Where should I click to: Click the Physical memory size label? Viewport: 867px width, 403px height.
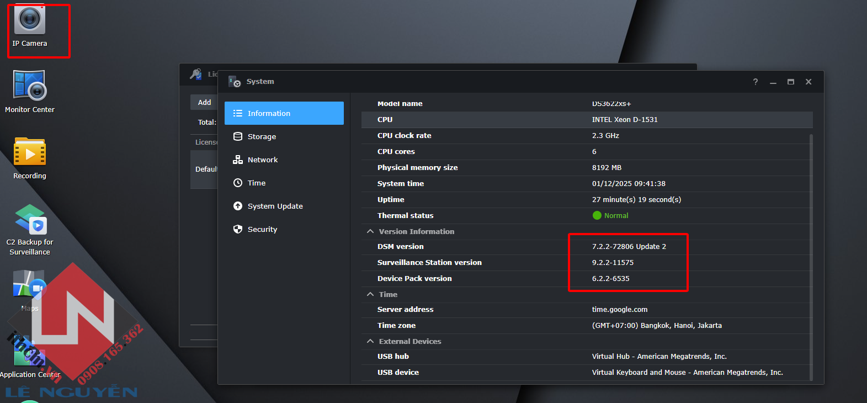(x=417, y=167)
